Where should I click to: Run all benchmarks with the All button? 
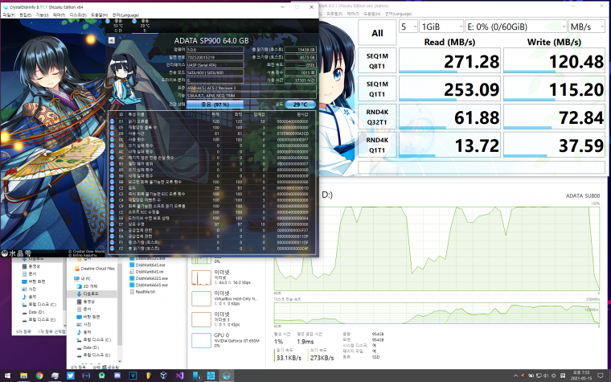(x=377, y=33)
